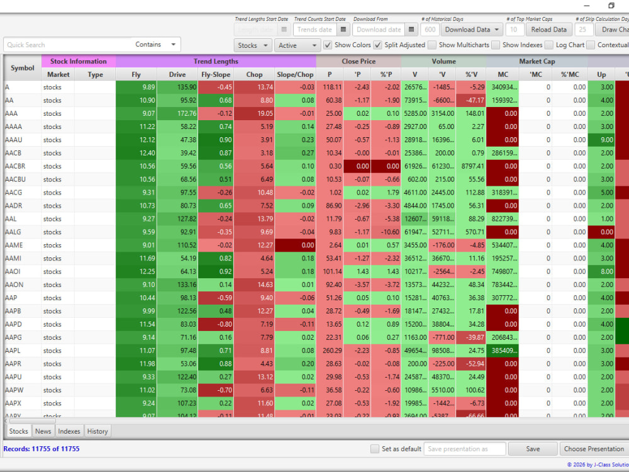Image resolution: width=629 pixels, height=472 pixels.
Task: Enable the Contextual checkbox
Action: coord(591,45)
